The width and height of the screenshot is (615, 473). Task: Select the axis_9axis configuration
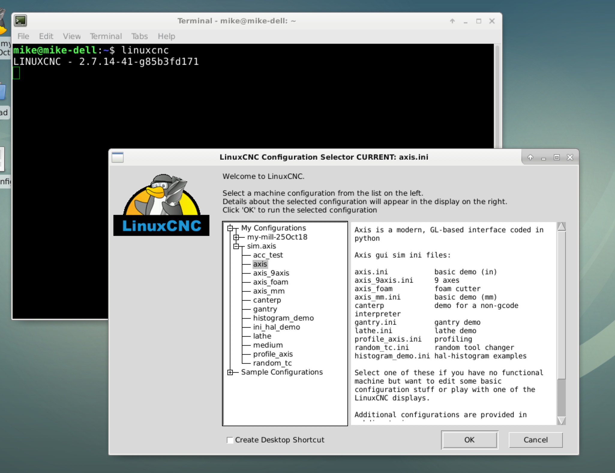271,273
